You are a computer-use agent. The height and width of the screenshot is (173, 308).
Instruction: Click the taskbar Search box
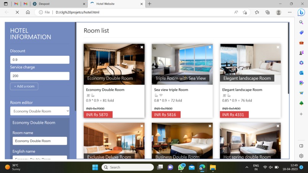tap(128, 167)
